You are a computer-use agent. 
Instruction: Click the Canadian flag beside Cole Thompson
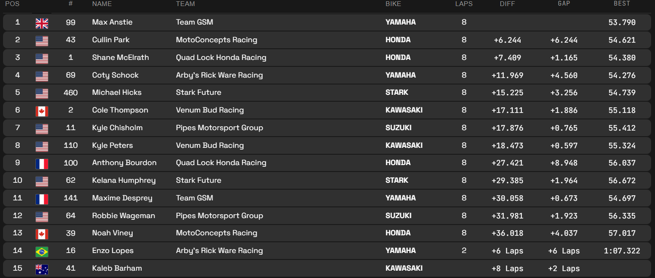(x=42, y=111)
